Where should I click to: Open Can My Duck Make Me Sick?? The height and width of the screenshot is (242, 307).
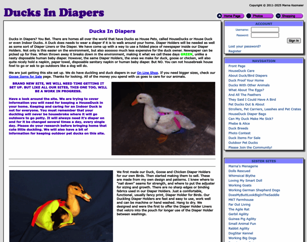(250, 119)
